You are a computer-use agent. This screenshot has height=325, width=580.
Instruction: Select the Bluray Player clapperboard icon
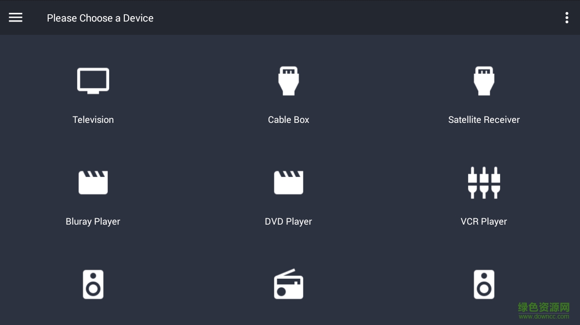click(x=93, y=182)
